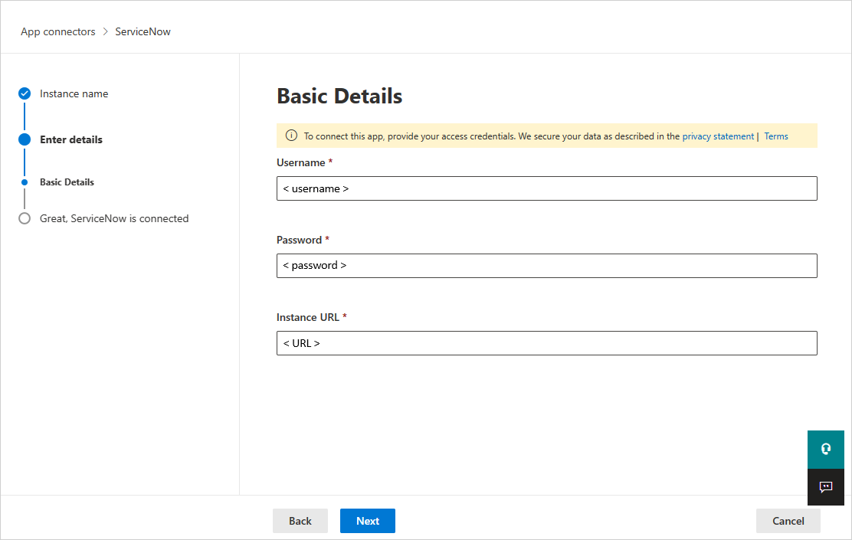852x540 pixels.
Task: Navigate to App connectors breadcrumb
Action: pos(58,31)
